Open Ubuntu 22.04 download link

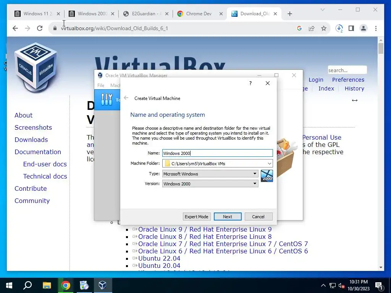pyautogui.click(x=159, y=258)
